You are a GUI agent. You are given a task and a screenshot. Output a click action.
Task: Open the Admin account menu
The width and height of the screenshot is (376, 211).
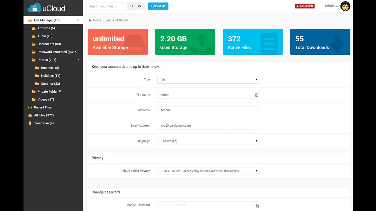tap(331, 6)
